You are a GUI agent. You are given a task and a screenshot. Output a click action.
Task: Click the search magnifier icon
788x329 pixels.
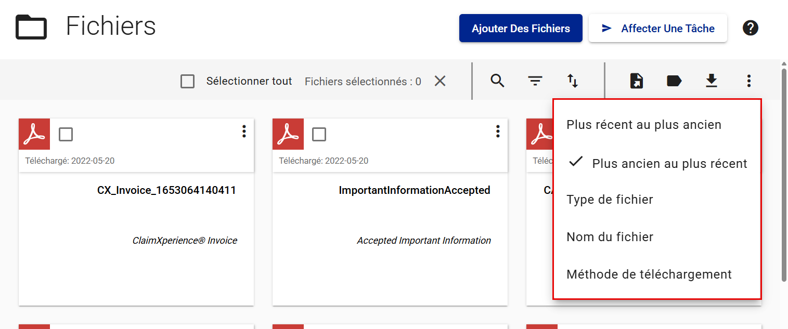pos(498,81)
